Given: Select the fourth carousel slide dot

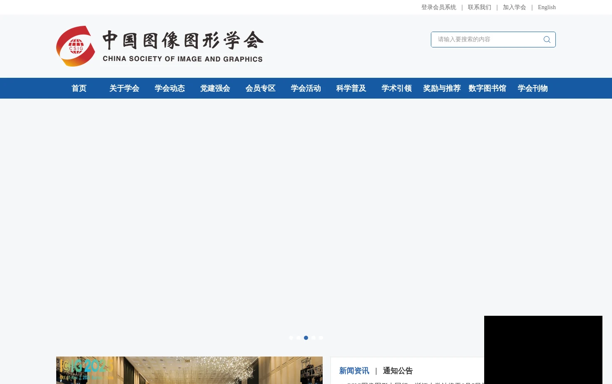Looking at the screenshot, I should [313, 338].
